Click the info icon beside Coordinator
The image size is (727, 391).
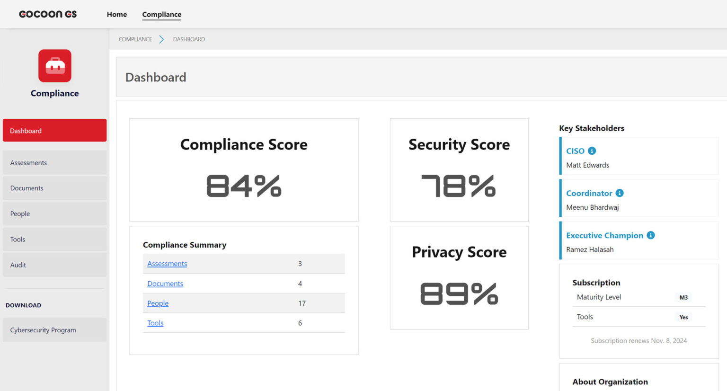620,193
